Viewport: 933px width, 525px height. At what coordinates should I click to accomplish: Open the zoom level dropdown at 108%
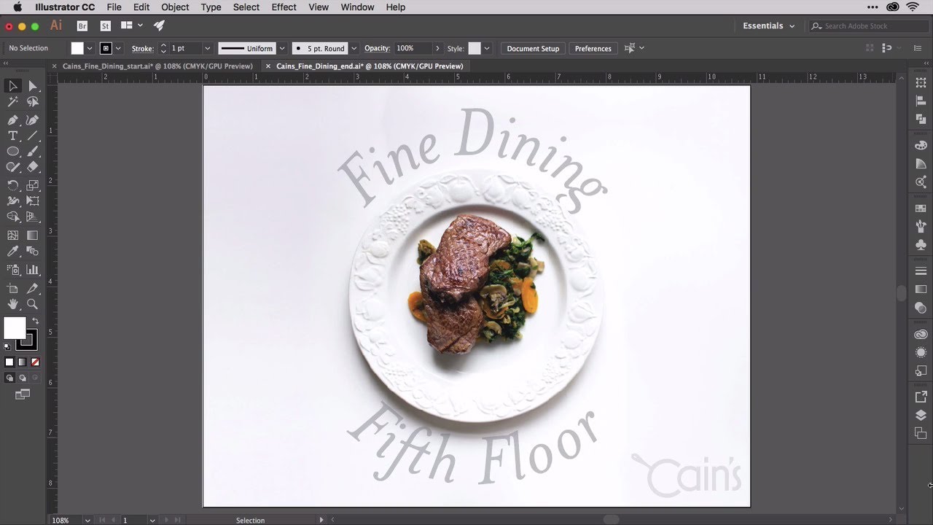pos(87,520)
